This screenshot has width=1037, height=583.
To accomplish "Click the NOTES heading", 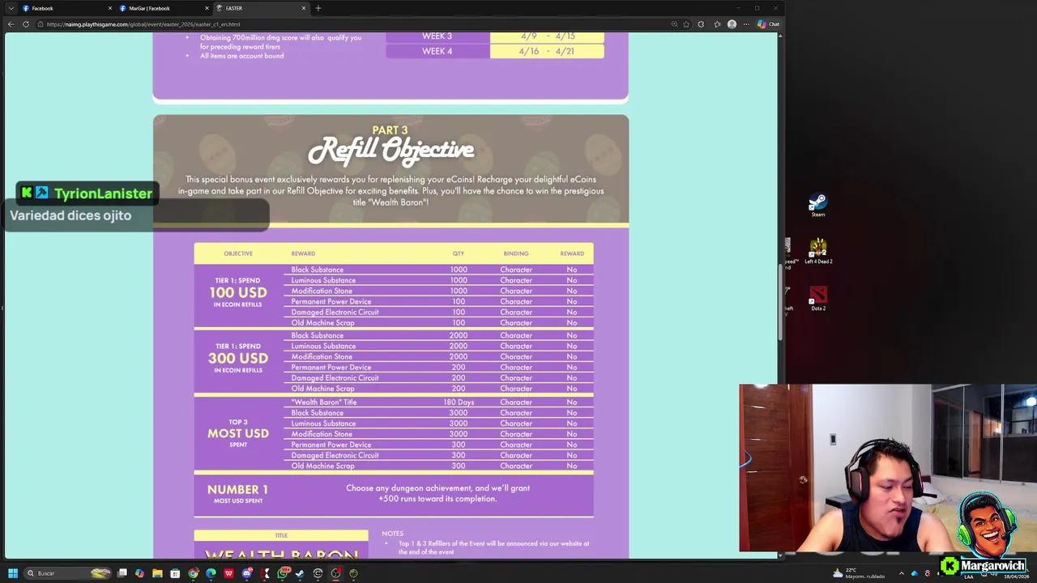I will [392, 534].
